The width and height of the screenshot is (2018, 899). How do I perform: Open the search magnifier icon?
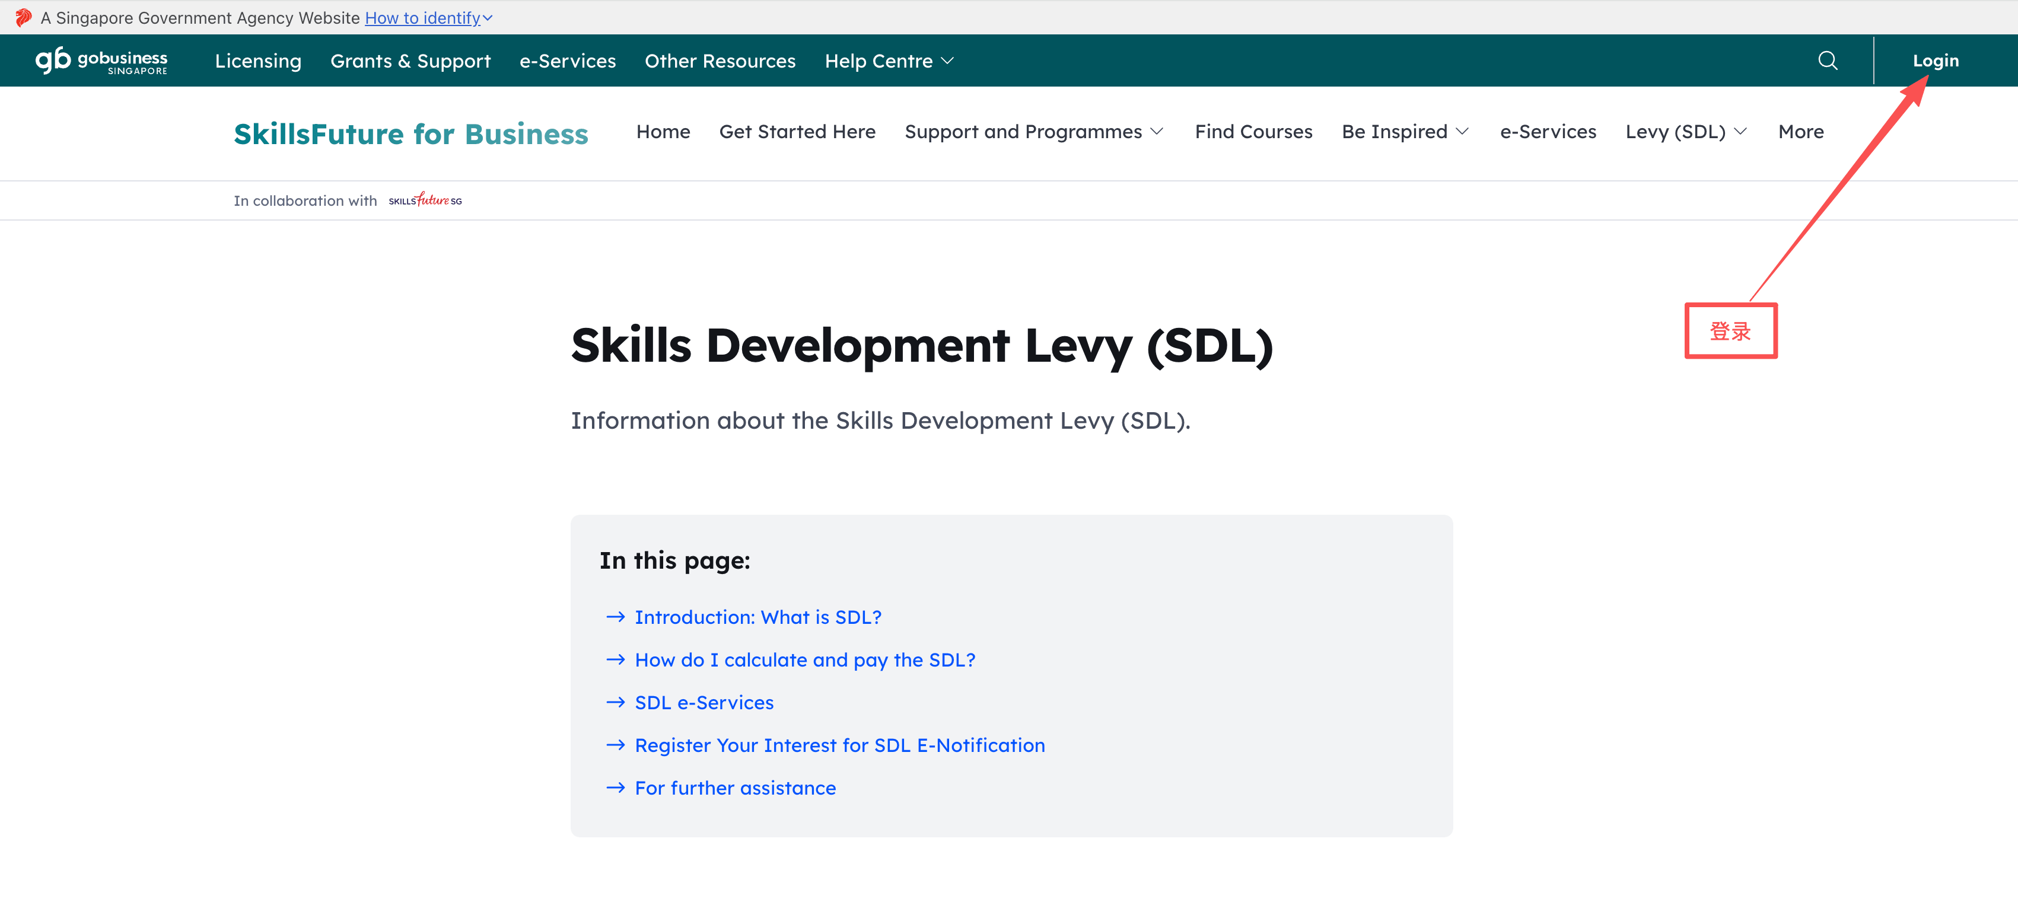pos(1828,60)
